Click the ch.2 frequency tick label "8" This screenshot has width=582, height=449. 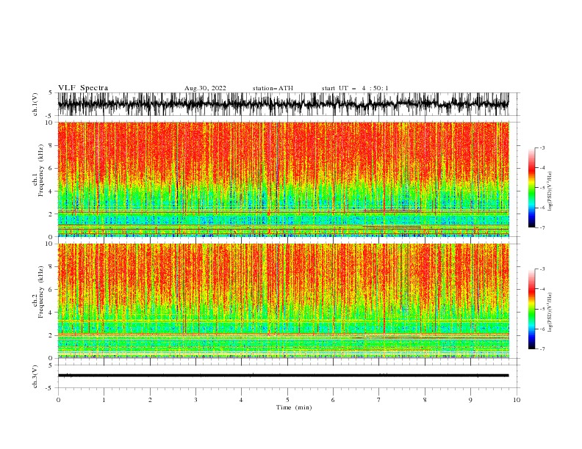point(50,266)
